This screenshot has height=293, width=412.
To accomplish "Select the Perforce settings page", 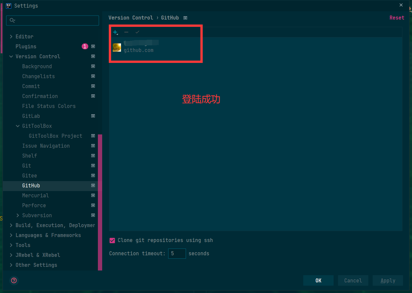I will [x=34, y=205].
